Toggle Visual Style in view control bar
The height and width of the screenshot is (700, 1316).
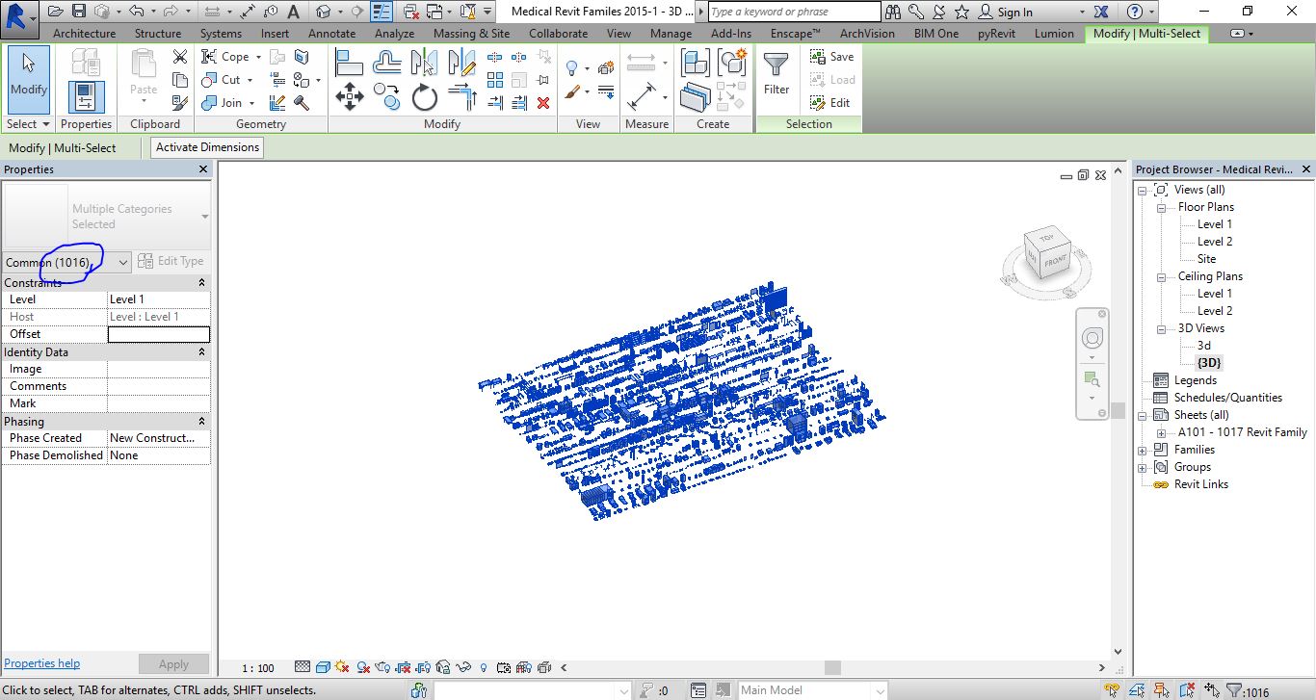[x=323, y=667]
